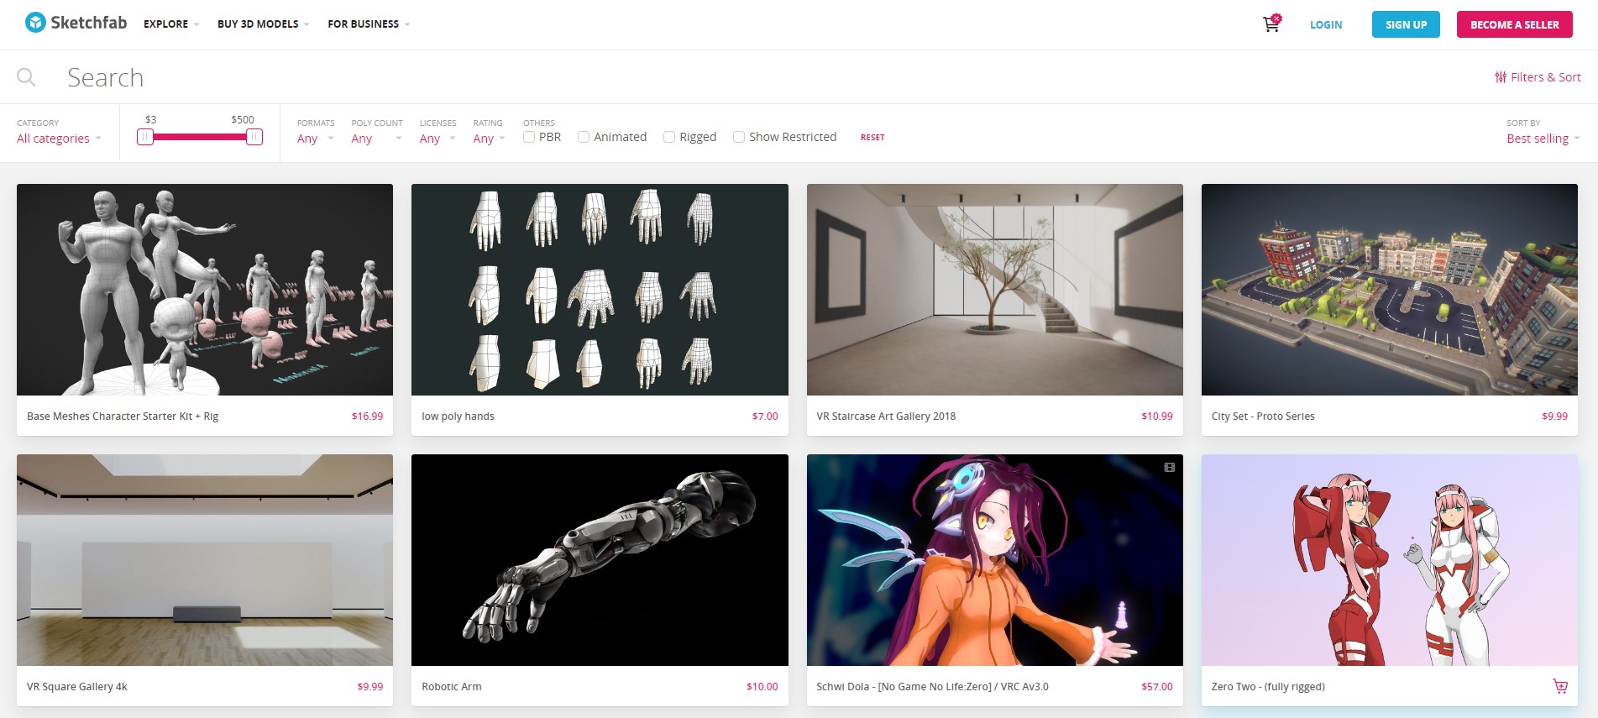Click the 'City Set - Proto Series' title
The height and width of the screenshot is (718, 1598).
click(1263, 416)
